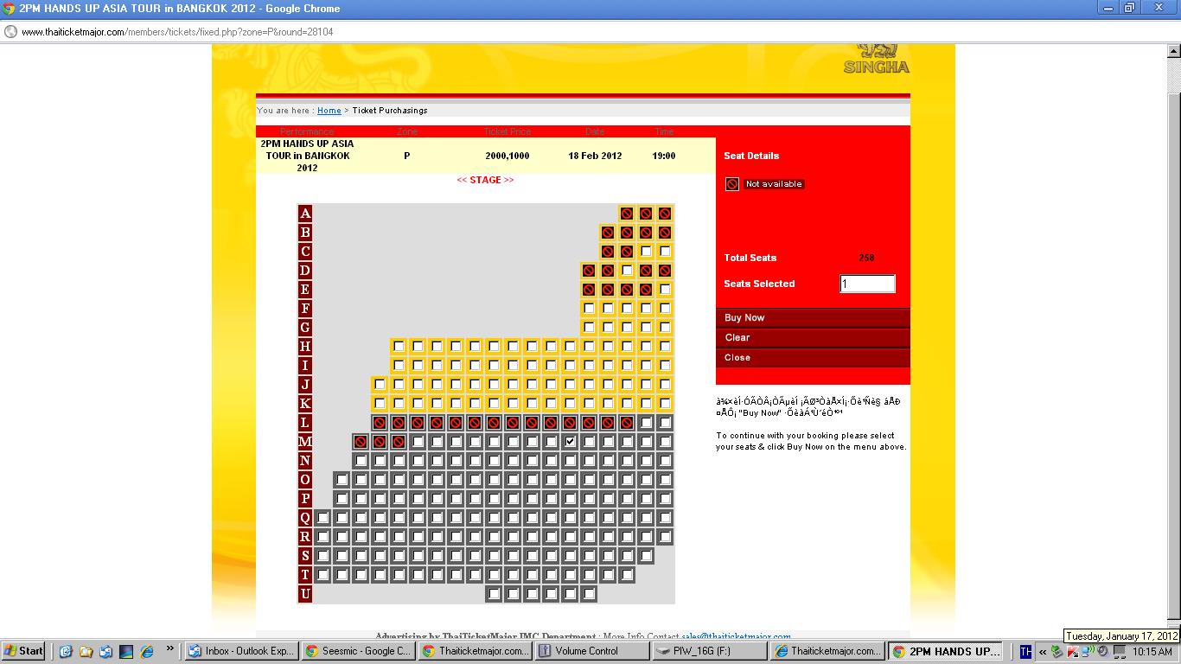Follow the Home breadcrumb link
1181x664 pixels.
(x=329, y=111)
